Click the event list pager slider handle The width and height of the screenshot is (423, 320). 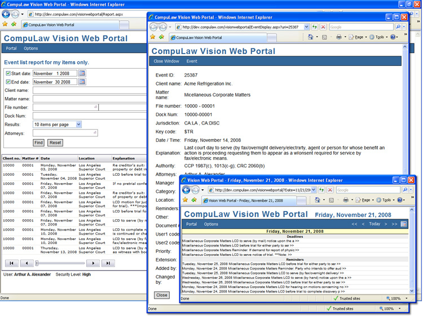(37, 263)
